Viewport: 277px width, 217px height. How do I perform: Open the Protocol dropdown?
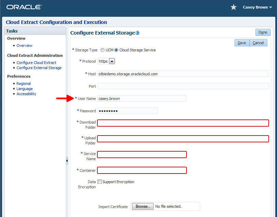(x=112, y=61)
